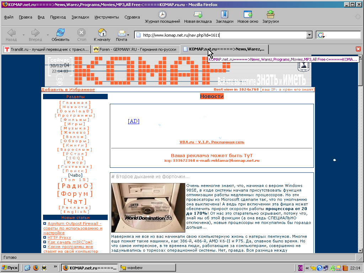Viewport: 364px width, 273px height.
Task: Switch to the Foren - GERMANY.RU tab
Action: click(135, 49)
